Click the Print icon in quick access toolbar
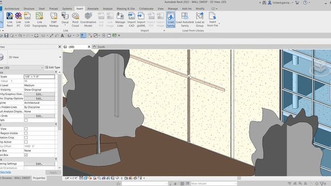The height and width of the screenshot is (186, 331). point(36,36)
